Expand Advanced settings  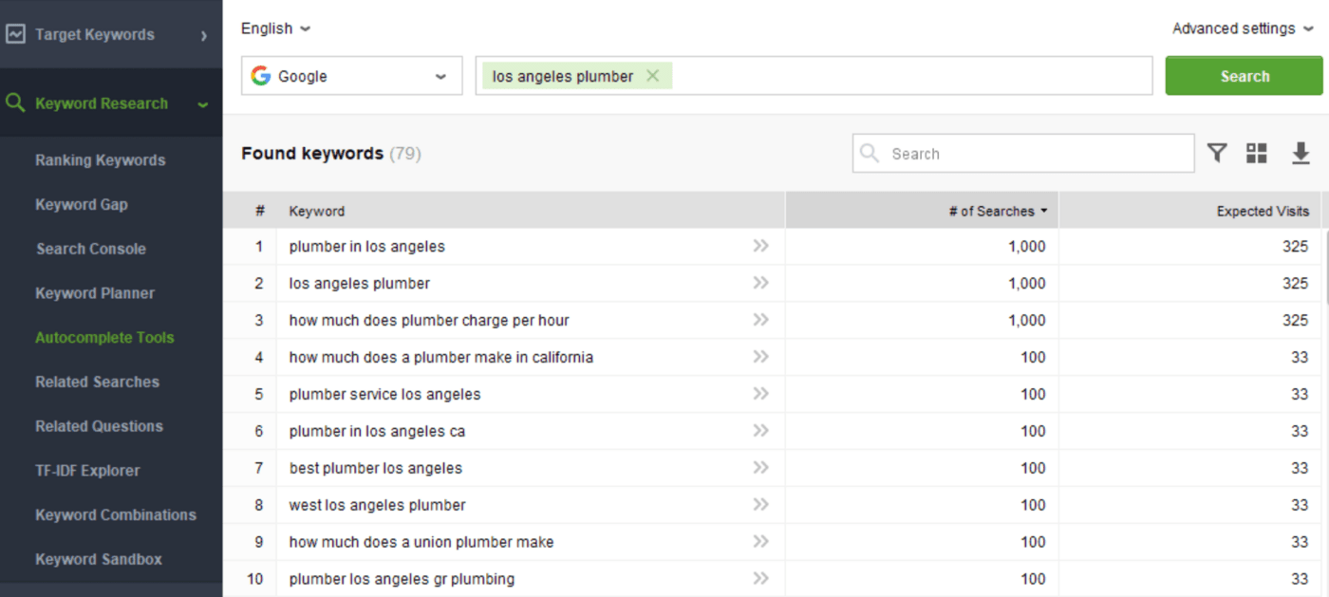[1241, 28]
